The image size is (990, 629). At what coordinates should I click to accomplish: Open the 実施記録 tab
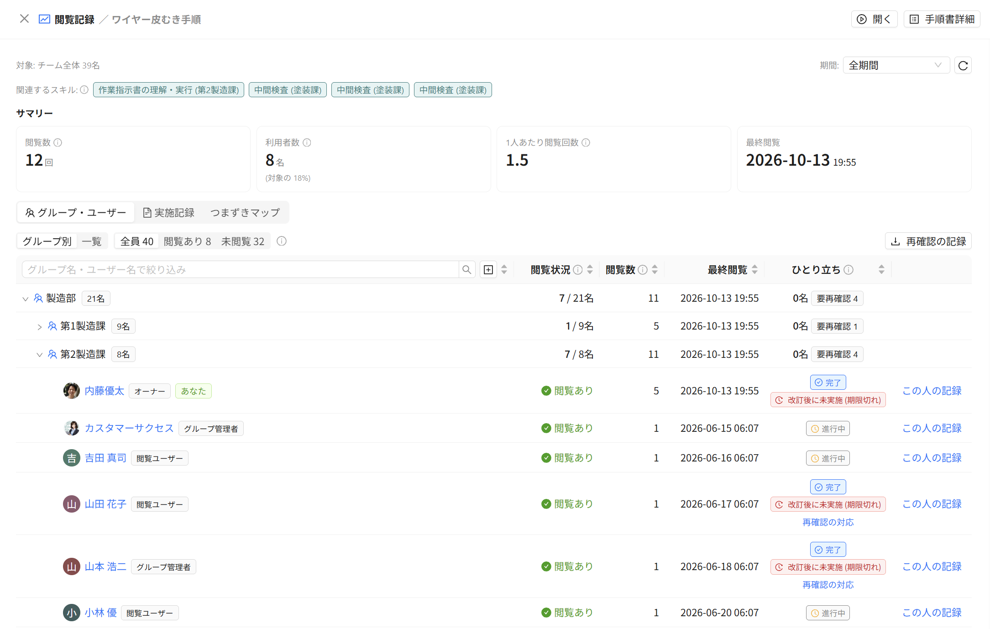click(169, 213)
